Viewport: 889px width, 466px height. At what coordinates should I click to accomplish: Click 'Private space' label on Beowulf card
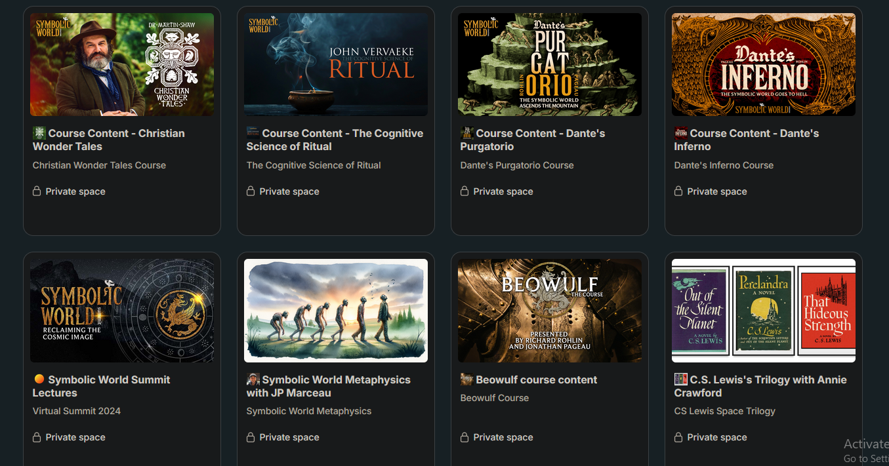503,437
